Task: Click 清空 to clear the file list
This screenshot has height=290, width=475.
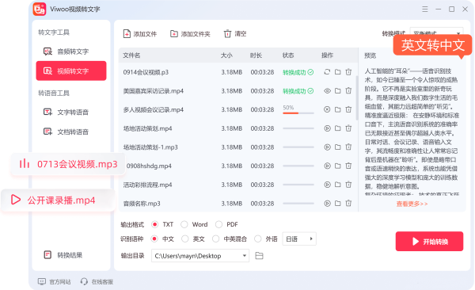Action: [235, 34]
